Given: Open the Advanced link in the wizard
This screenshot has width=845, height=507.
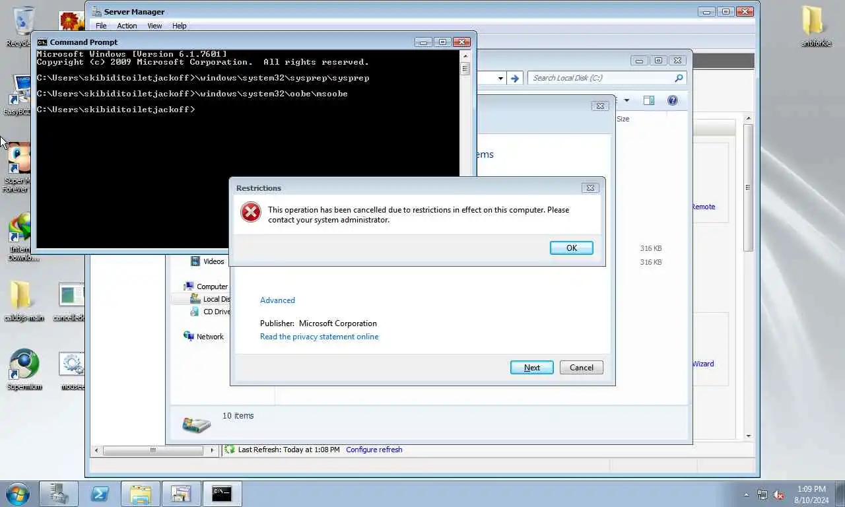Looking at the screenshot, I should 277,300.
